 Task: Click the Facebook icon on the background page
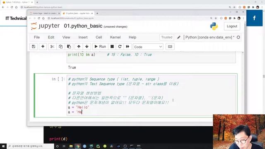[254, 18]
